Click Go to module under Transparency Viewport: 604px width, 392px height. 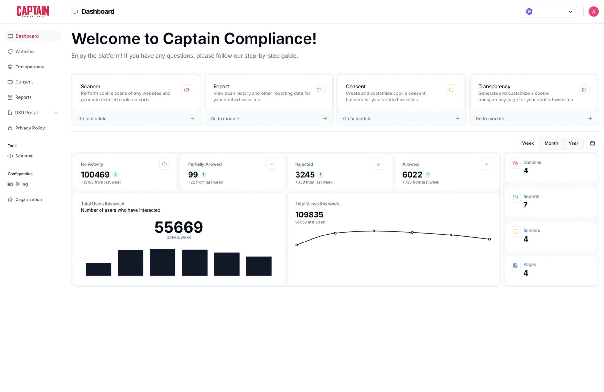(x=490, y=118)
